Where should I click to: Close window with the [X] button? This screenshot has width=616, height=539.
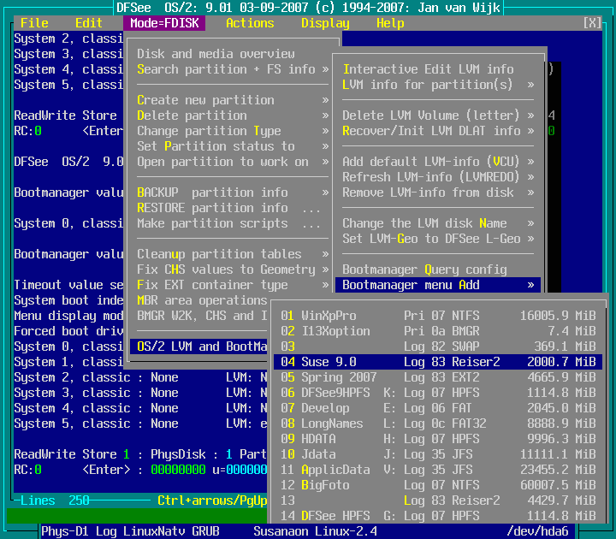(592, 23)
